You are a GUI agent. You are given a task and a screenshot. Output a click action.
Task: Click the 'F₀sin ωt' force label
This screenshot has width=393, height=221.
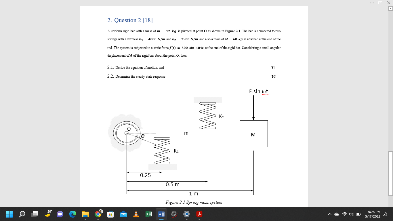coord(259,92)
